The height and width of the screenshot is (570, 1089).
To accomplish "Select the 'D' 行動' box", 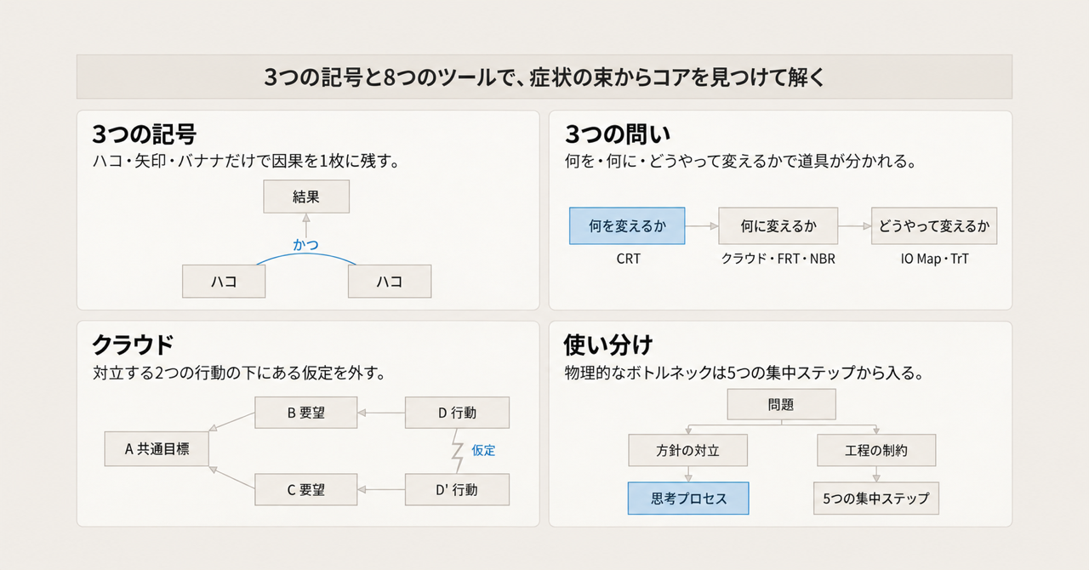I will [457, 490].
